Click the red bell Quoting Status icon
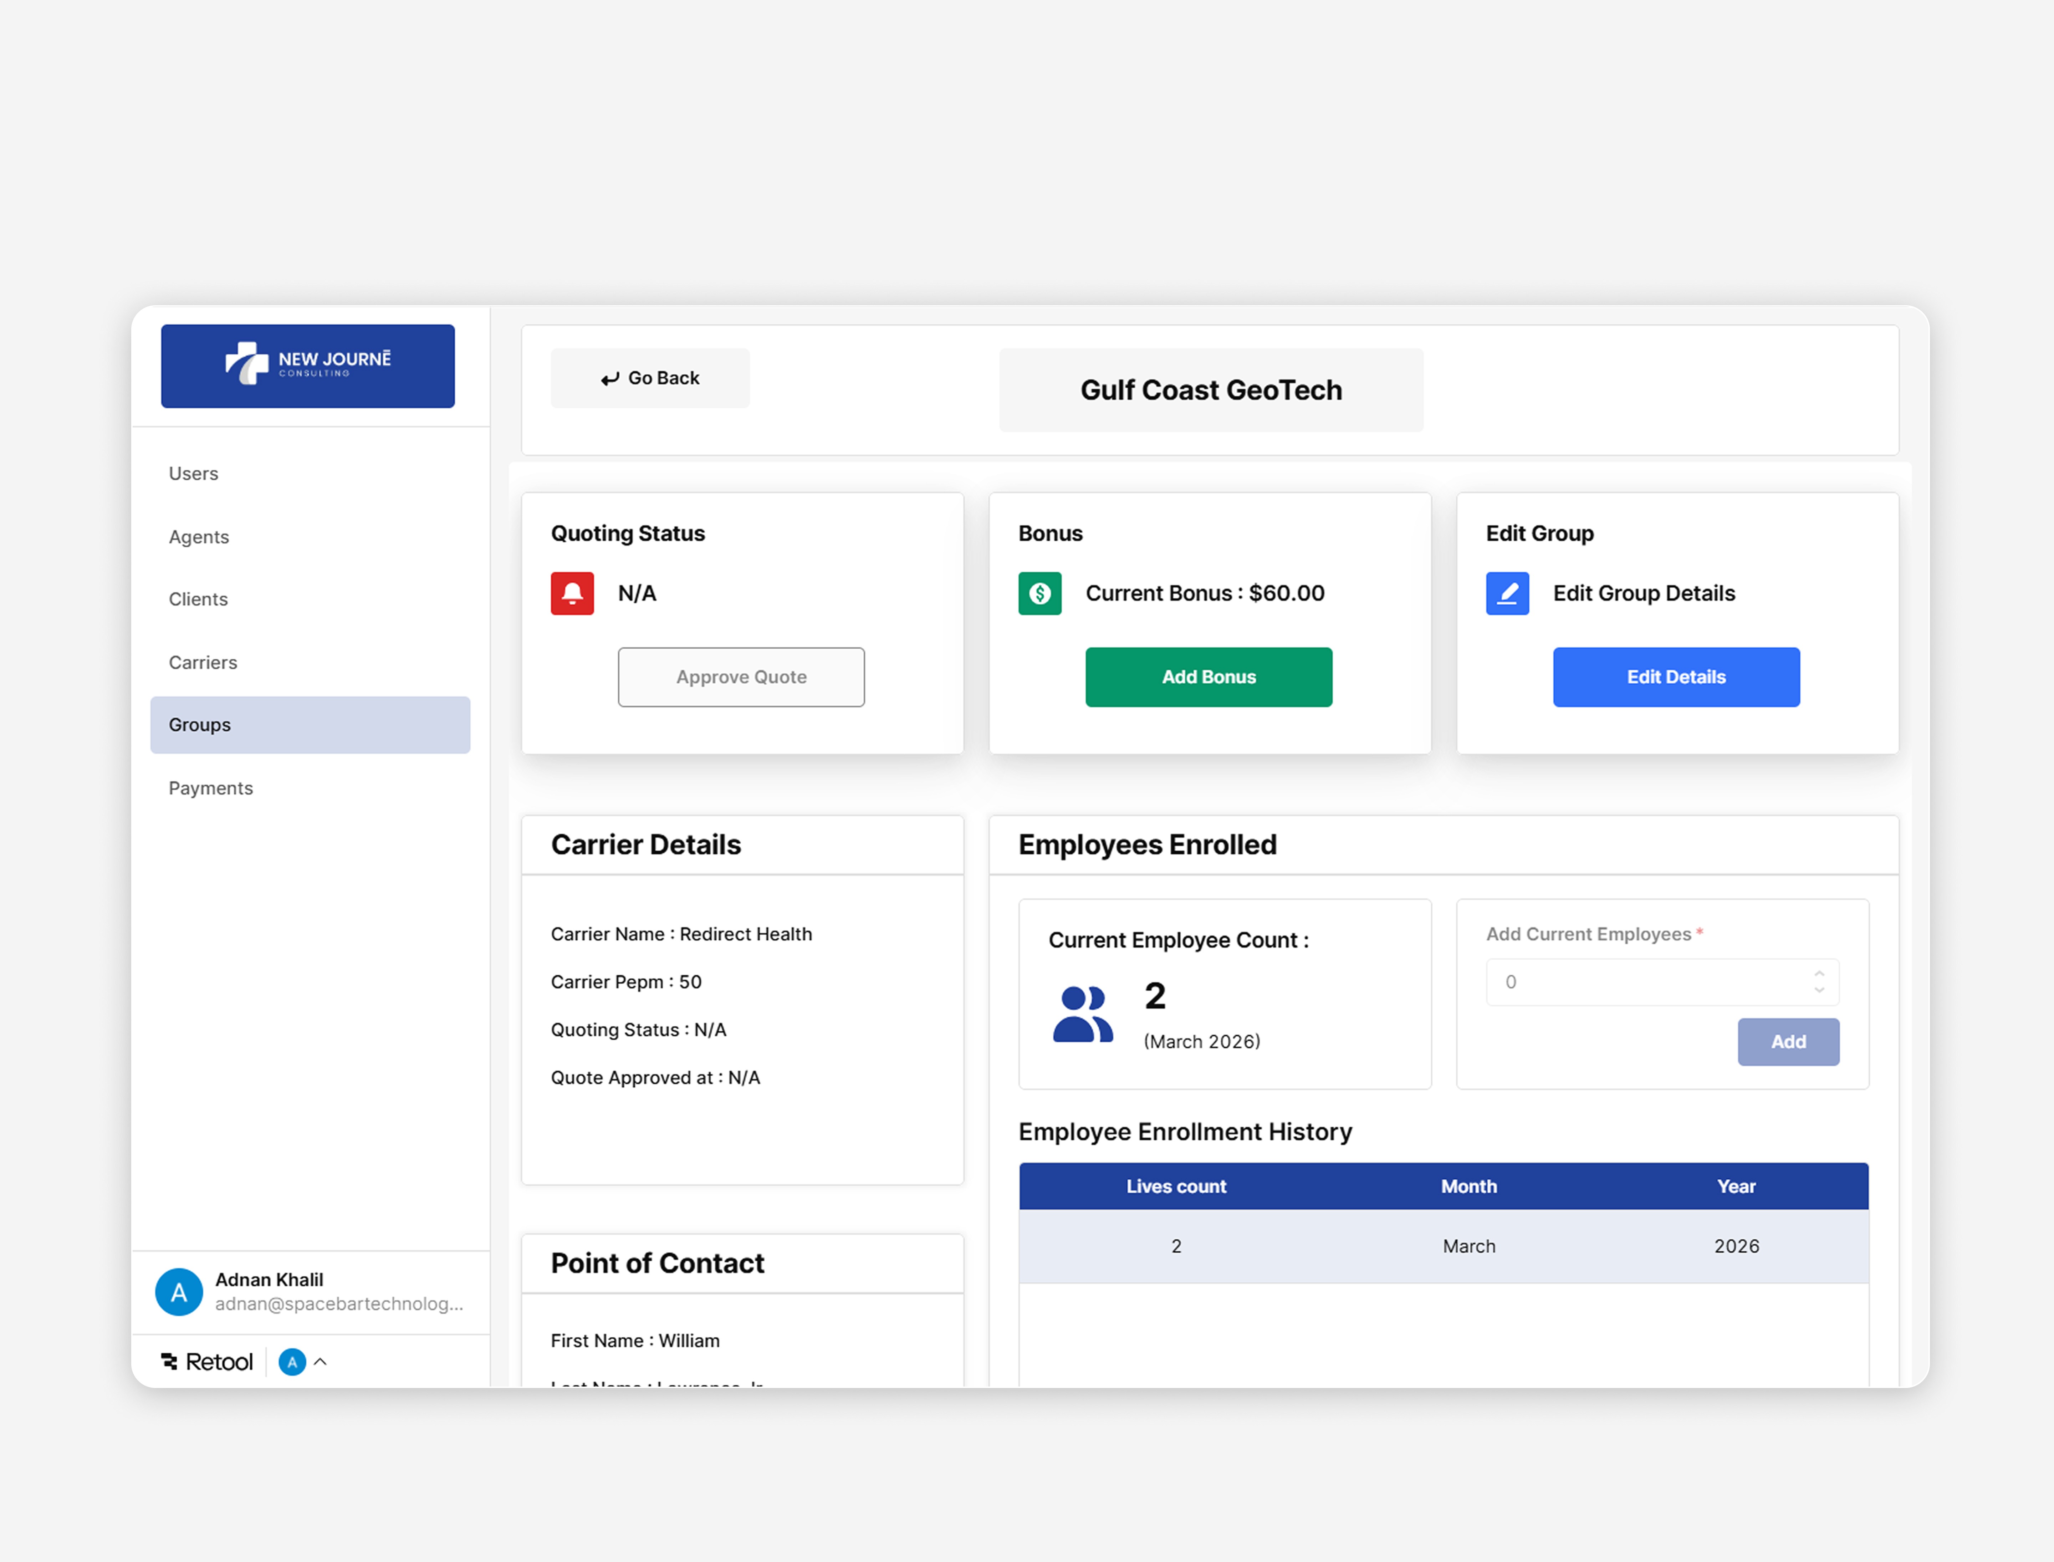This screenshot has width=2054, height=1562. 572,593
